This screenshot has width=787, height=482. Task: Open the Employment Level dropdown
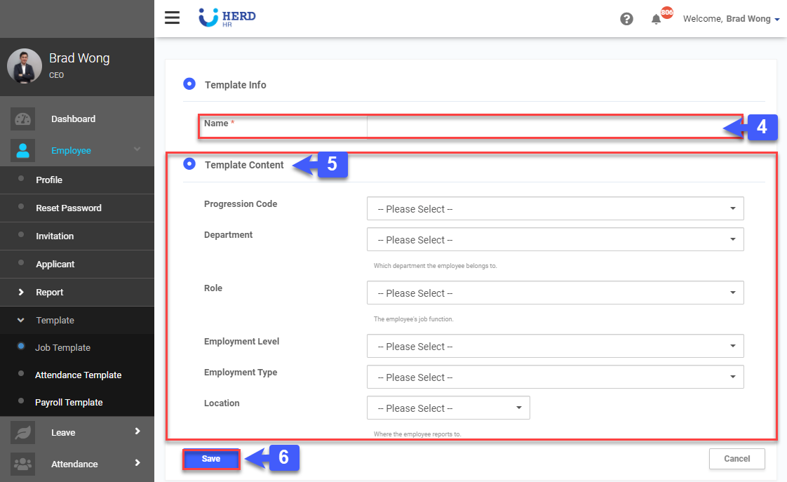click(555, 347)
